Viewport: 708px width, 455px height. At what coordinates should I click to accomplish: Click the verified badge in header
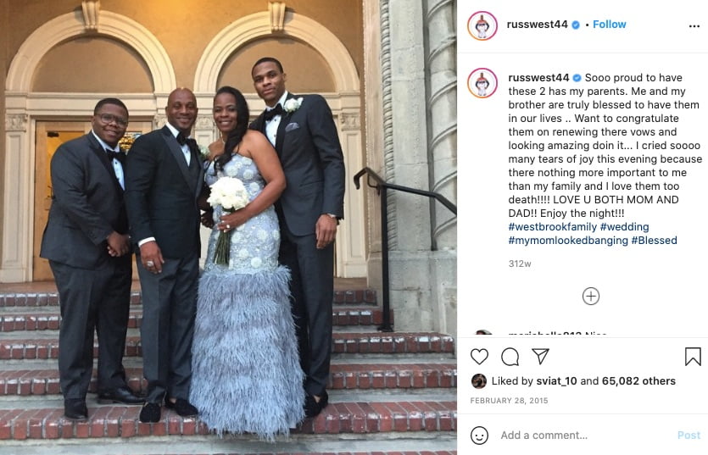[576, 25]
